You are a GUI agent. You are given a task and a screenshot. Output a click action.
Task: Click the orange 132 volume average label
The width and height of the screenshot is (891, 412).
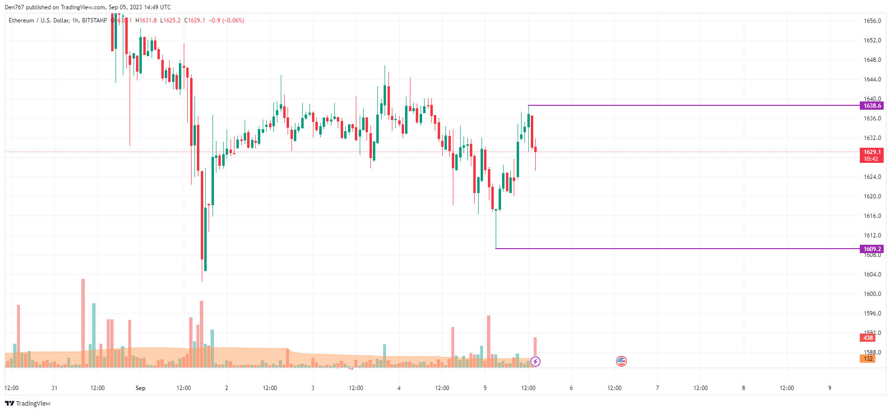[868, 359]
